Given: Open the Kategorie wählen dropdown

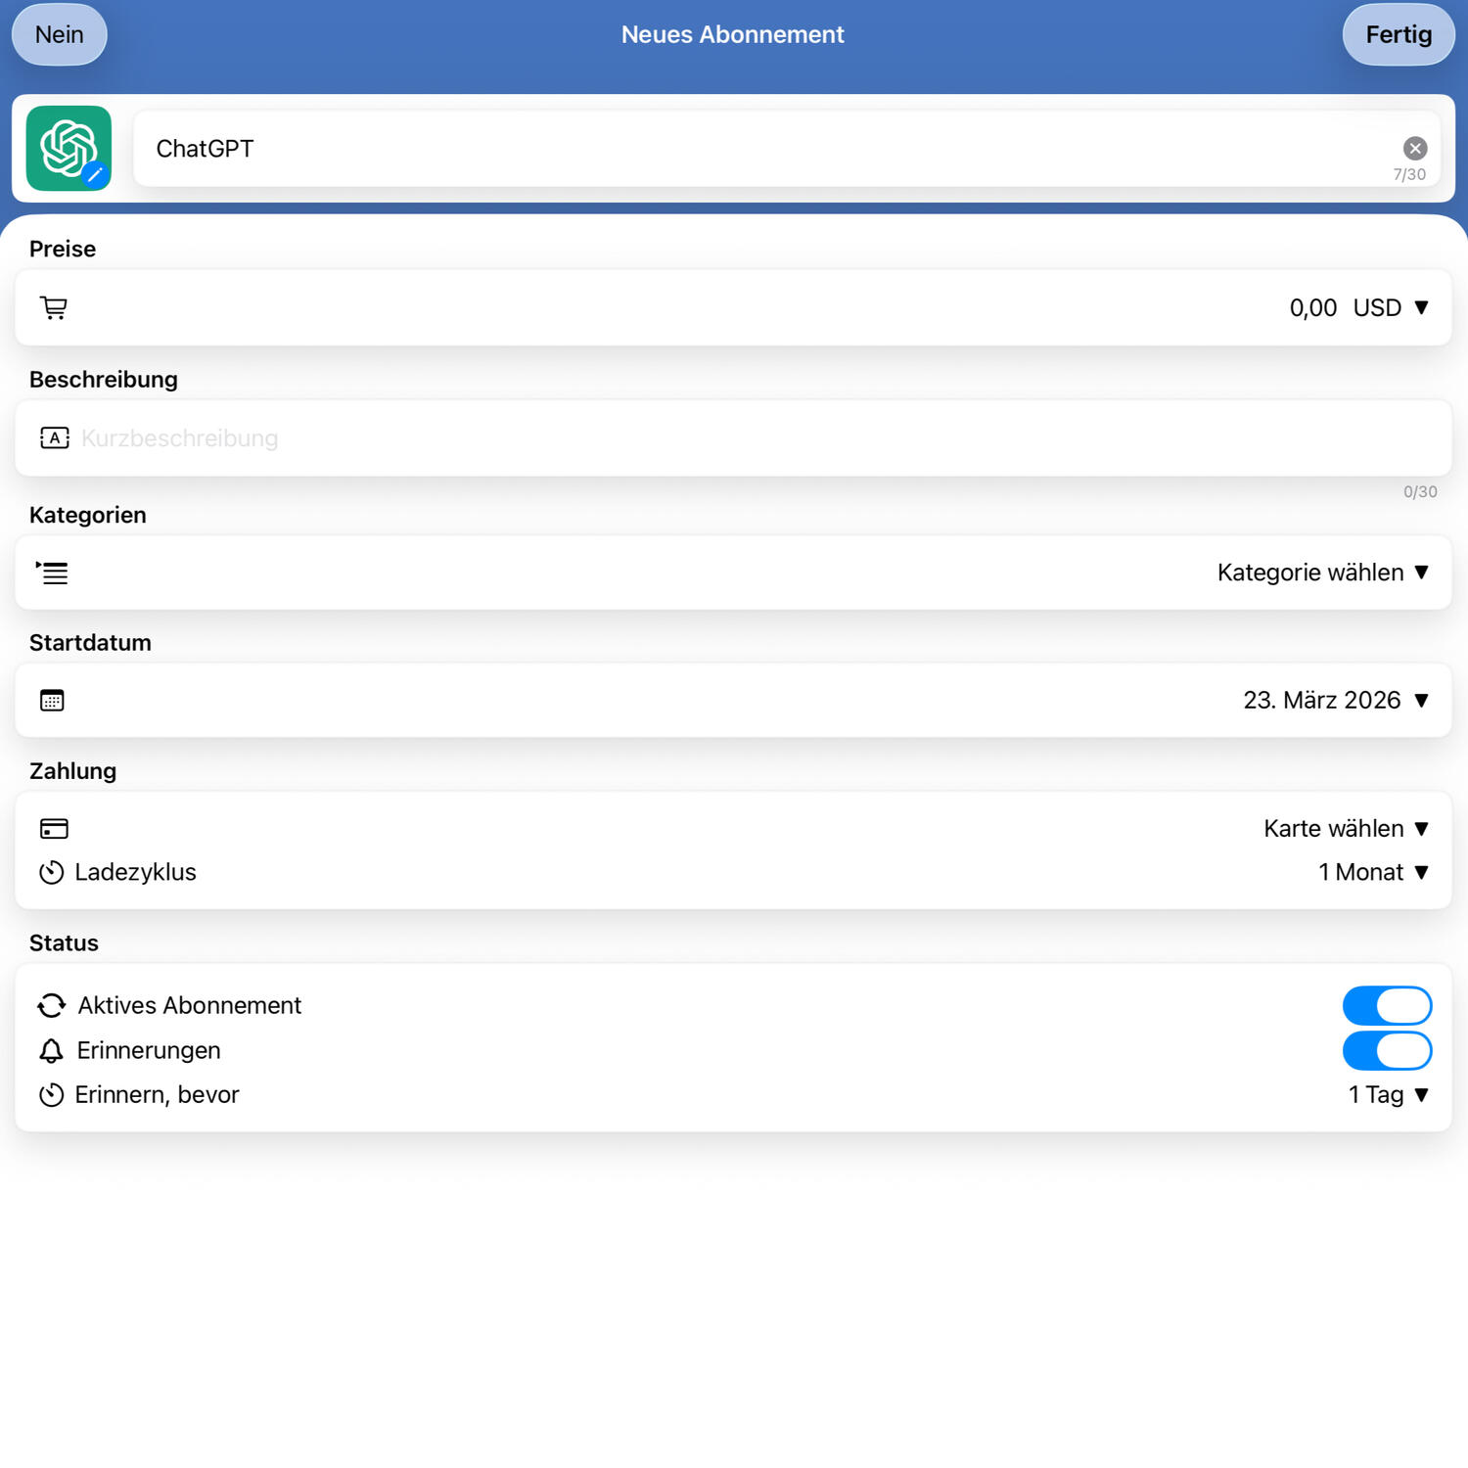Looking at the screenshot, I should coord(1321,573).
